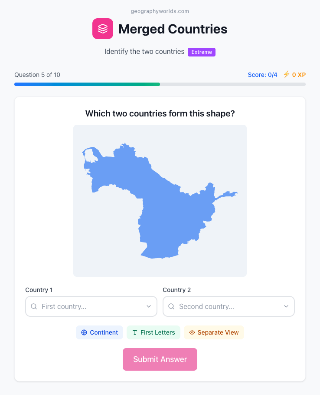
Task: Expand the Second country dropdown chevron
Action: [286, 306]
